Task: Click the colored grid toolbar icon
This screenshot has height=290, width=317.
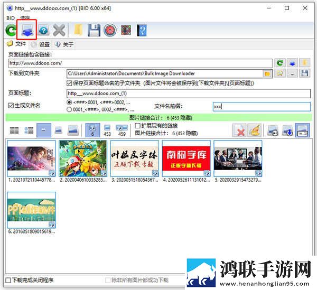Action: point(126,30)
